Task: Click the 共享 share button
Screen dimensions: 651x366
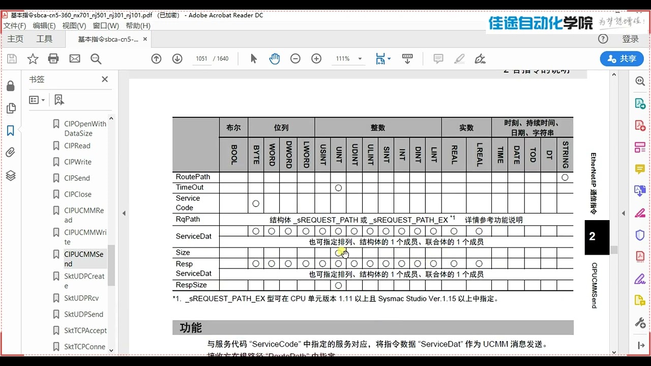Action: click(622, 59)
